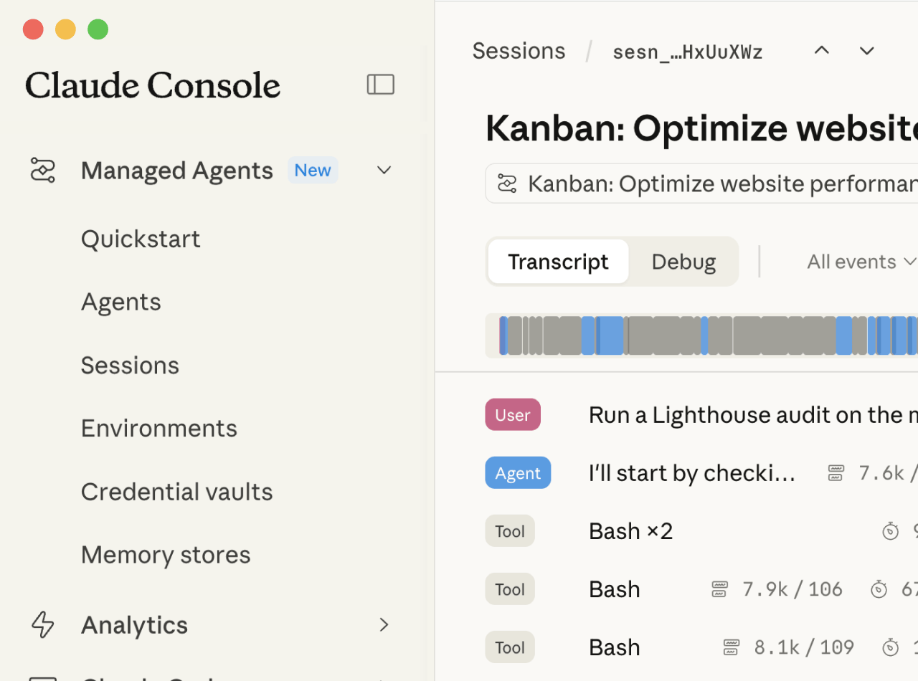
Task: Click the agent icon in Kanban chip
Action: 507,184
